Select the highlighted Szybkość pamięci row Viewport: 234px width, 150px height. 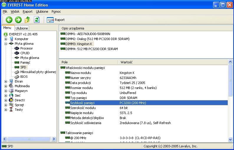[146, 103]
